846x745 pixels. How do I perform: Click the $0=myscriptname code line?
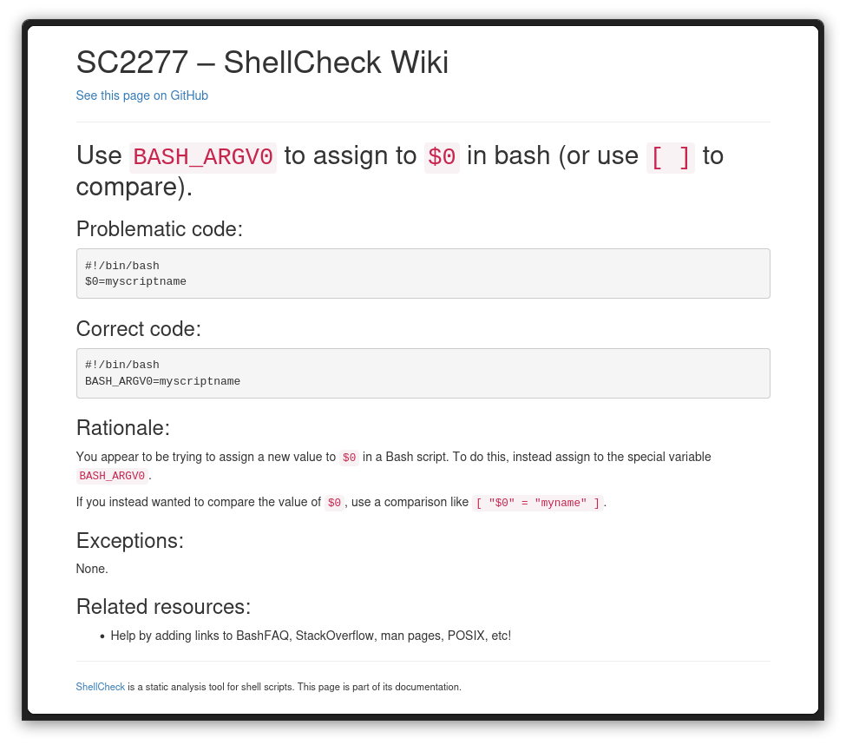135,282
